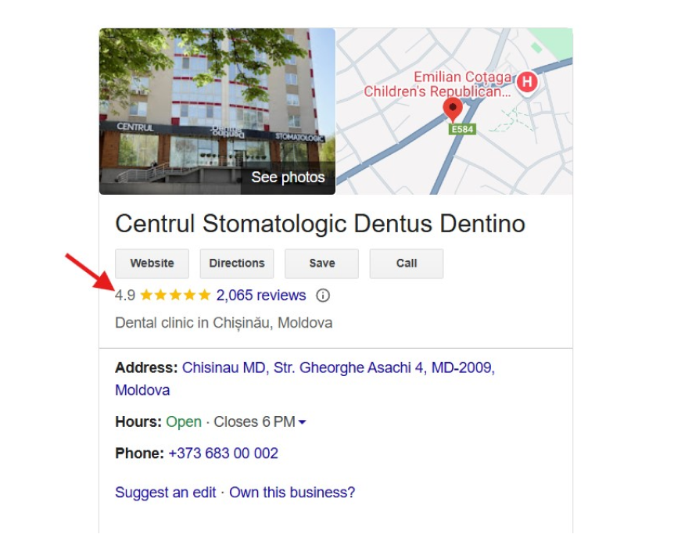
Task: Click the red location pin on map
Action: pyautogui.click(x=453, y=110)
